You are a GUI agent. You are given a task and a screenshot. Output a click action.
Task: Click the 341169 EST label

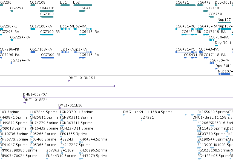67,150
